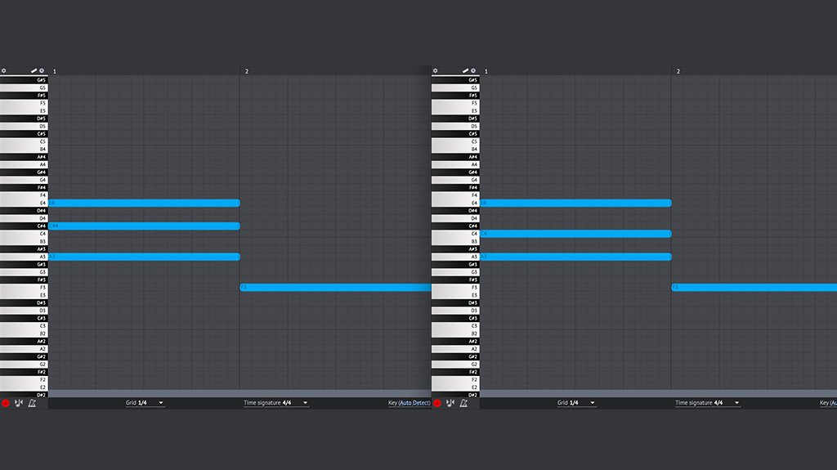Play the A4 key on left piano keyboard
This screenshot has width=837, height=470.
coord(24,164)
